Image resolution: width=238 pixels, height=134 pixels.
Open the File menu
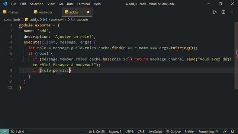coord(13,4)
